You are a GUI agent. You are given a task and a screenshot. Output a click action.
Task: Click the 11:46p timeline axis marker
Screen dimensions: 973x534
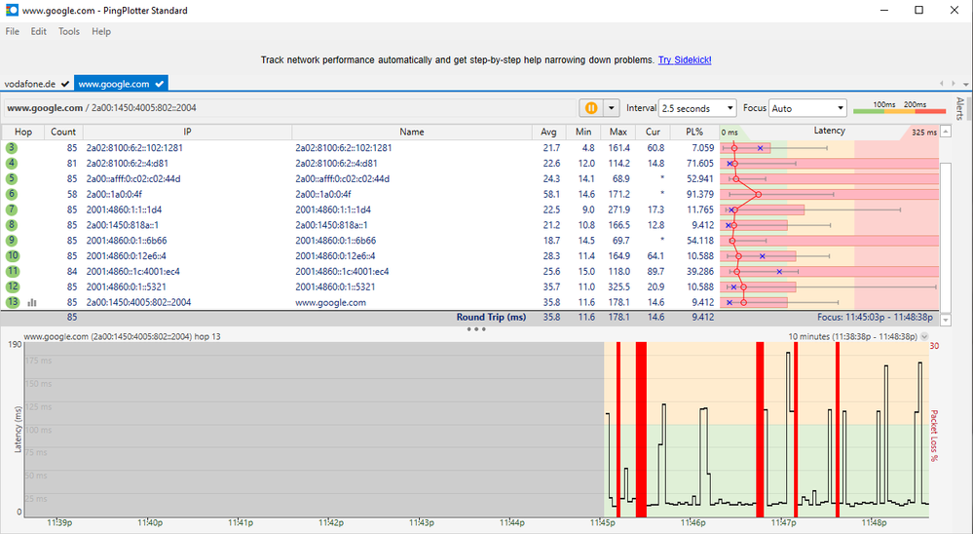click(692, 523)
